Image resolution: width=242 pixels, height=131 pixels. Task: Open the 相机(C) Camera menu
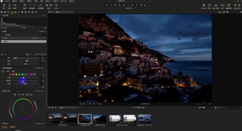pyautogui.click(x=48, y=1)
